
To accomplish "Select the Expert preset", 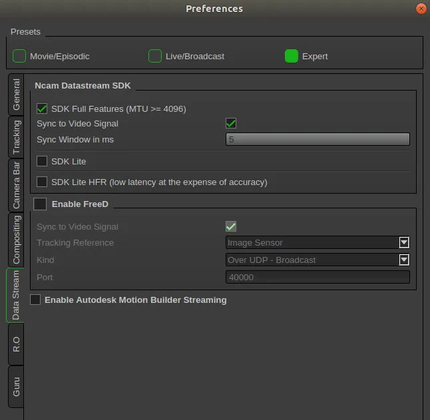I will pyautogui.click(x=292, y=56).
